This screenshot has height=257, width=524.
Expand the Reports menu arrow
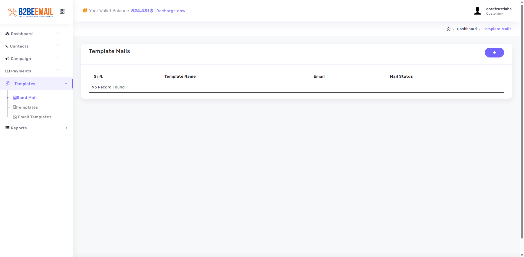[67, 128]
